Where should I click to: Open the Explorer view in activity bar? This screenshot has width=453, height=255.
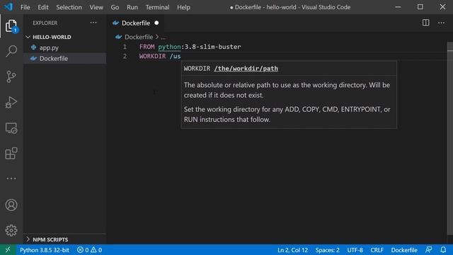(11, 26)
